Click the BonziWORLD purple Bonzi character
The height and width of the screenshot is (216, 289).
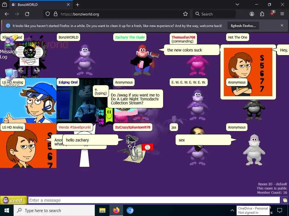pos(85,60)
